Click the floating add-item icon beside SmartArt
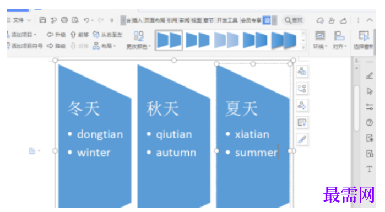The width and height of the screenshot is (385, 212). click(x=302, y=72)
